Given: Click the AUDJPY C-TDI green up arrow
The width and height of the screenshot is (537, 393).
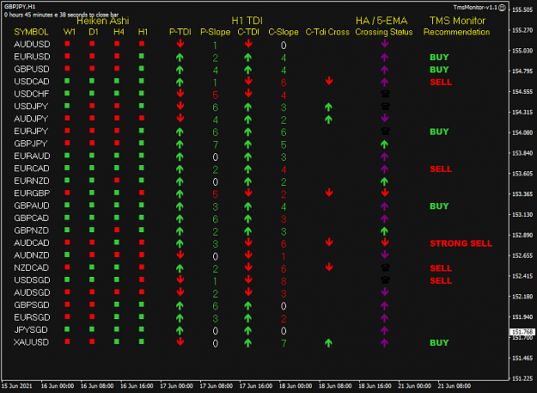Looking at the screenshot, I should [248, 120].
